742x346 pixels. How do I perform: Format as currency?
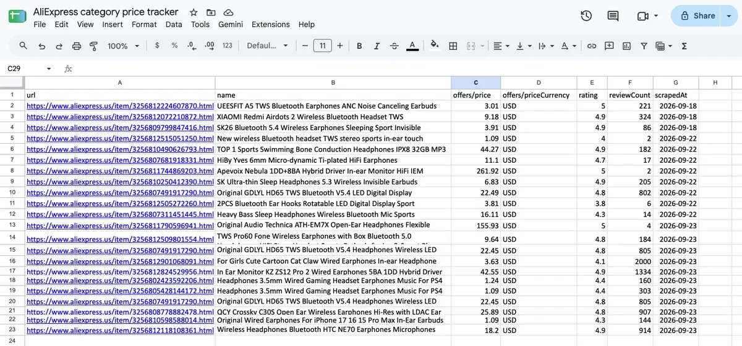tap(157, 46)
